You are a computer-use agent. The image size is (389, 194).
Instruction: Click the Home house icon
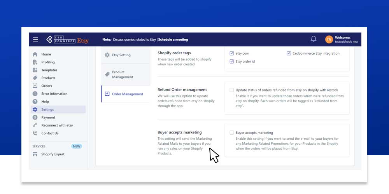point(35,54)
